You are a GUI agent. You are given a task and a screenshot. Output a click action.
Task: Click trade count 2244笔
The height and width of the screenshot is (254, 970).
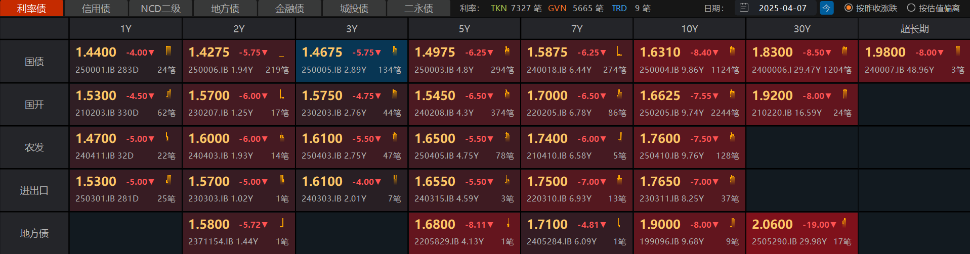click(x=725, y=113)
